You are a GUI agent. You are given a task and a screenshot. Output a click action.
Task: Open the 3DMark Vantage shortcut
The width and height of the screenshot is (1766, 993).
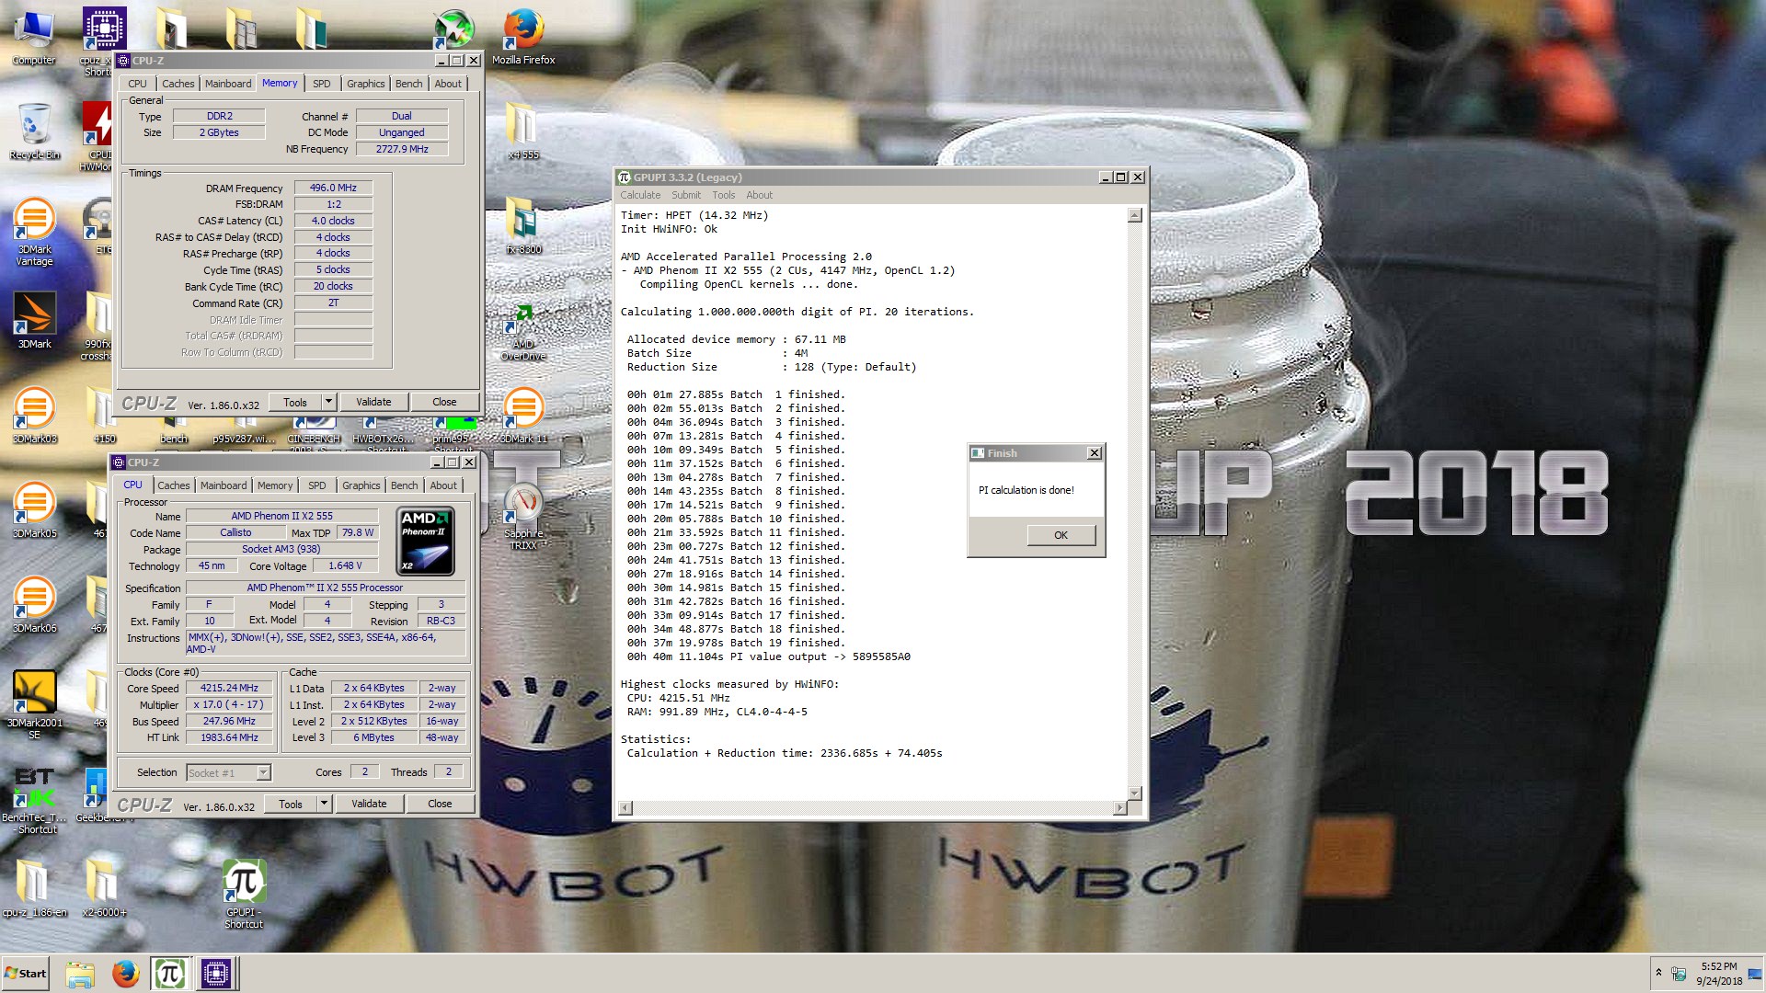click(34, 232)
